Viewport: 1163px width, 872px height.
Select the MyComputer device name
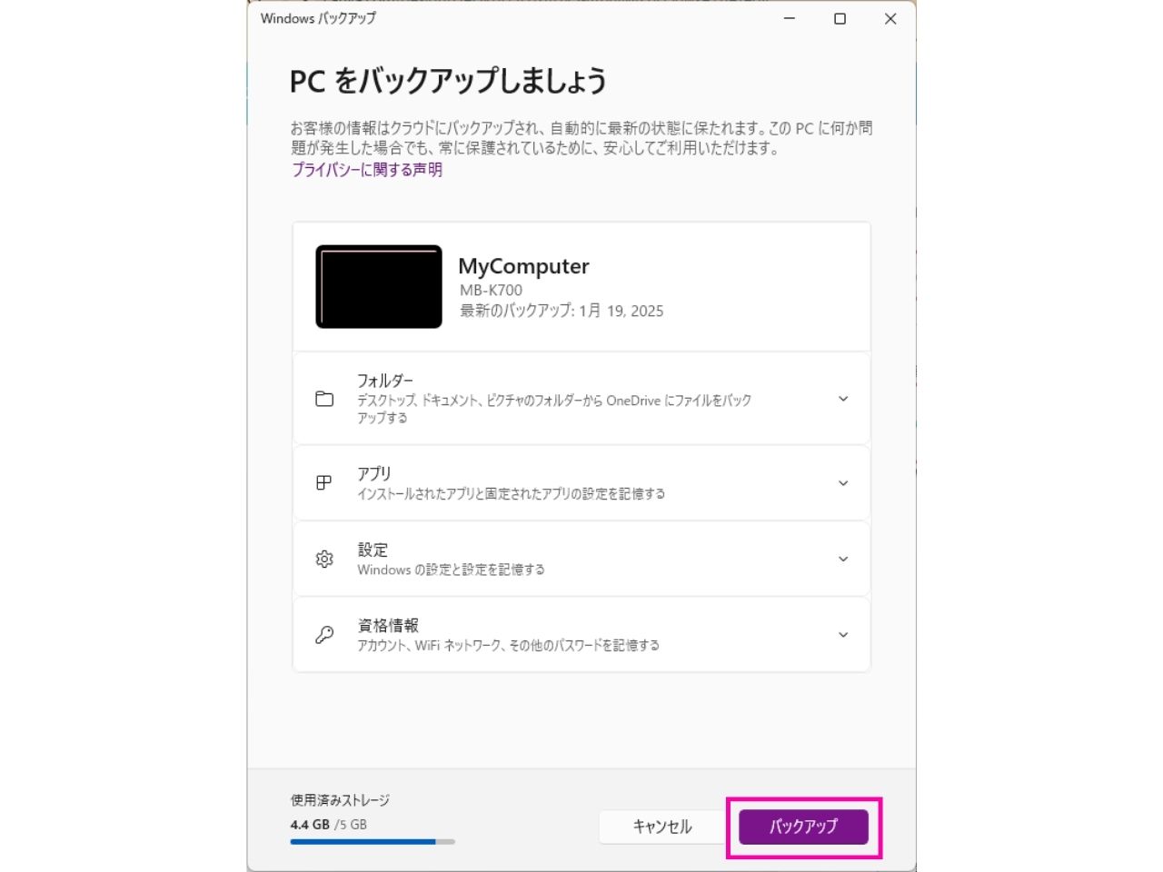[525, 266]
